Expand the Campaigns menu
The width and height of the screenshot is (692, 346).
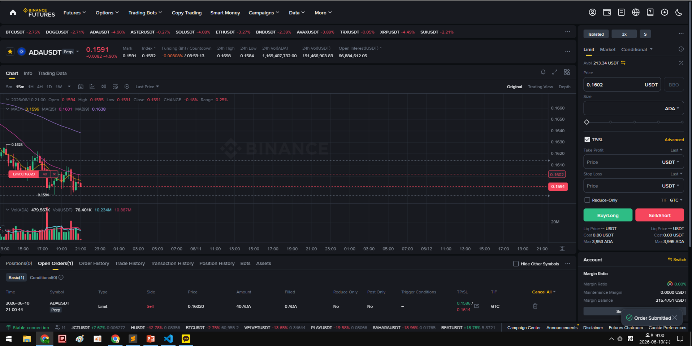tap(264, 13)
